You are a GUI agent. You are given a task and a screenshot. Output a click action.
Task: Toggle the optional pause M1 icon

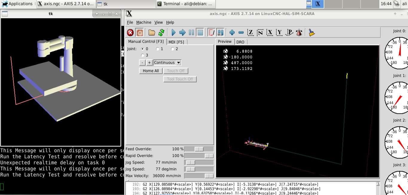click(221, 33)
